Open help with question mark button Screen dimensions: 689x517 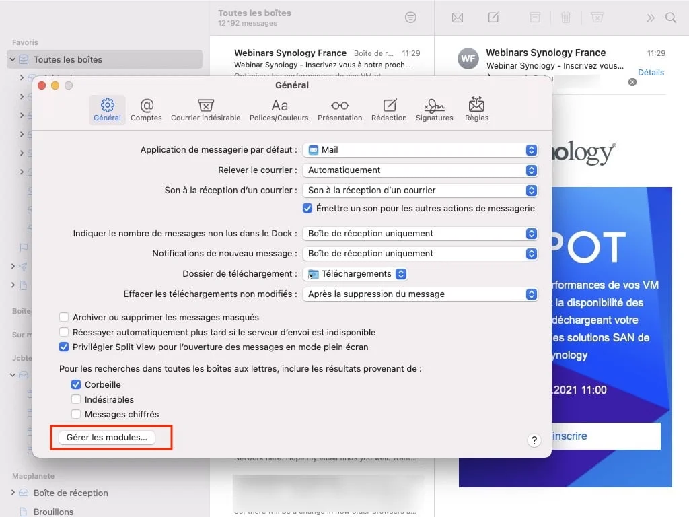point(534,440)
